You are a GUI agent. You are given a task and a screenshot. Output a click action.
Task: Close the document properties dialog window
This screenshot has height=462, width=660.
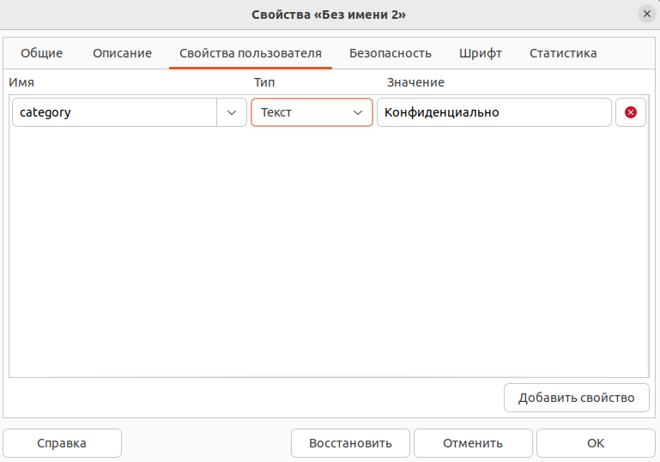(x=646, y=14)
